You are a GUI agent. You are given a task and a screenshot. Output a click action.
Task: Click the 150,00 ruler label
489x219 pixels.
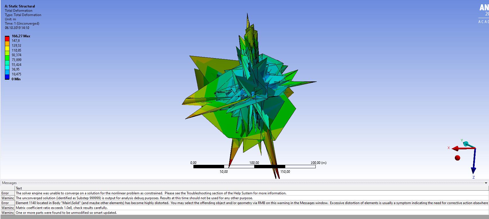(x=285, y=172)
